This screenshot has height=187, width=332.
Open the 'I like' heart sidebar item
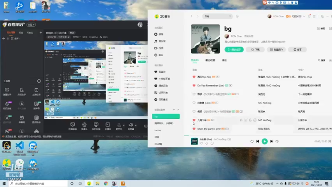coord(160,72)
